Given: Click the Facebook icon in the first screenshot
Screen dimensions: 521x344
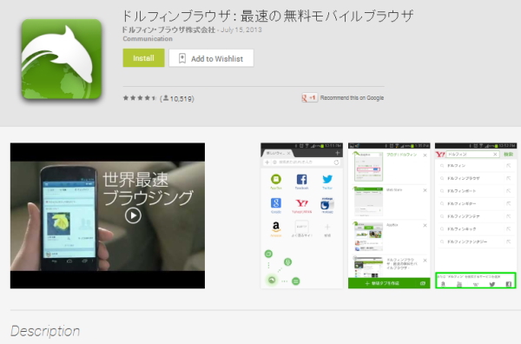Looking at the screenshot, I should (301, 180).
